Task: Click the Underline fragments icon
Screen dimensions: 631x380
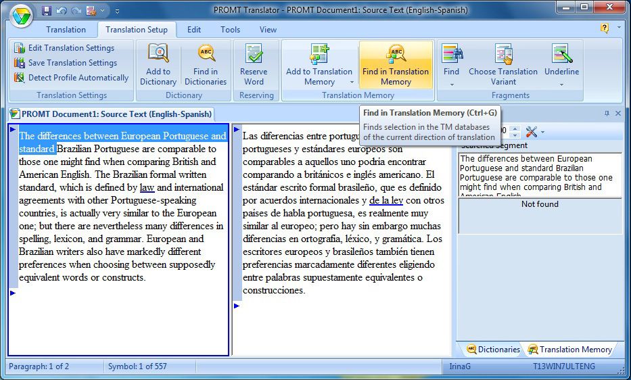Action: click(562, 54)
